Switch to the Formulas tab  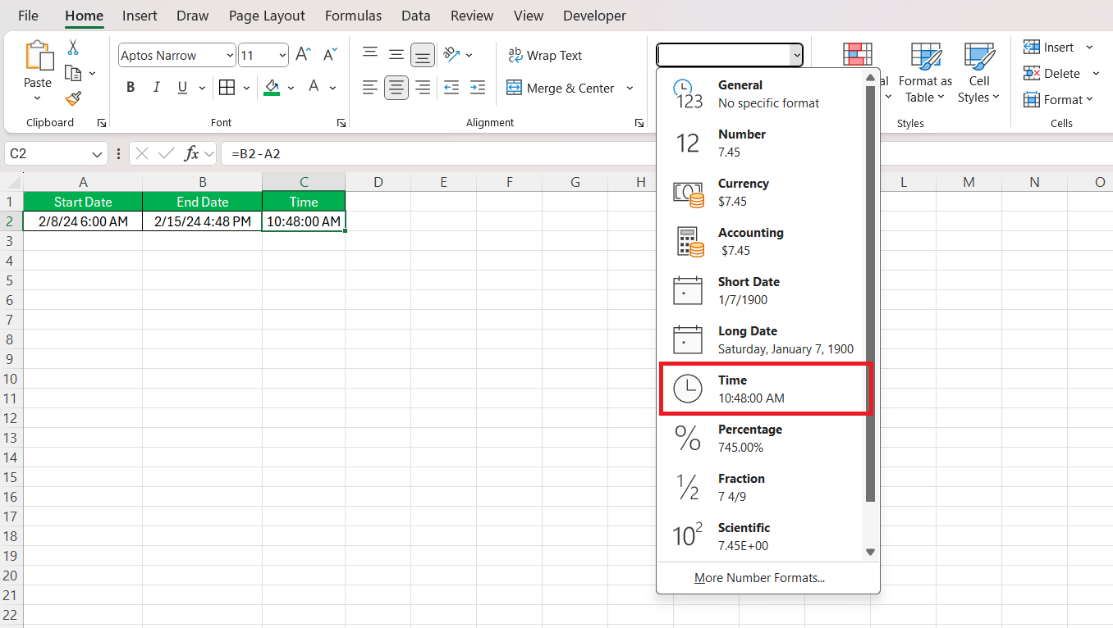[353, 16]
